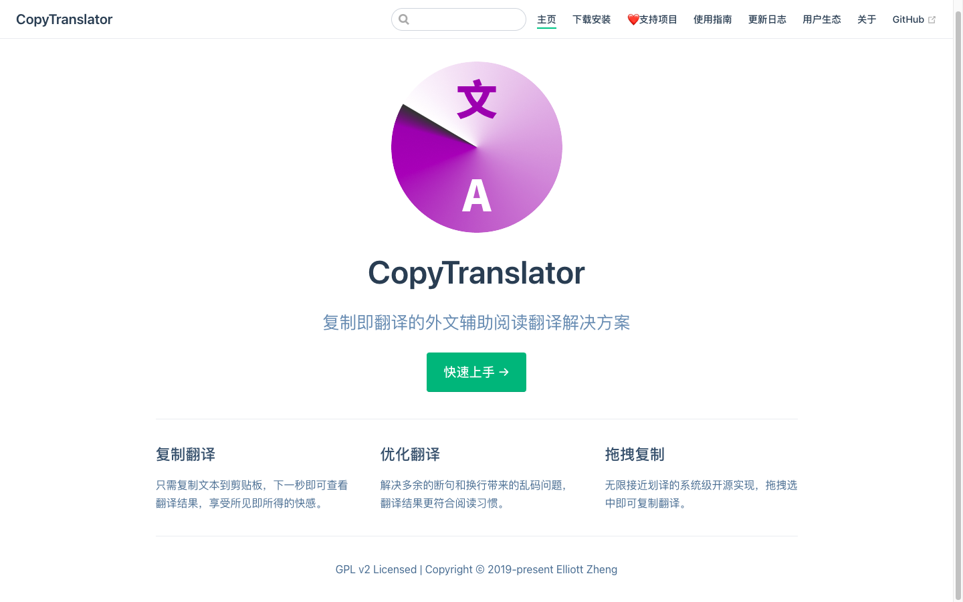
Task: Click the 复制翻译 feature heading
Action: coord(185,454)
